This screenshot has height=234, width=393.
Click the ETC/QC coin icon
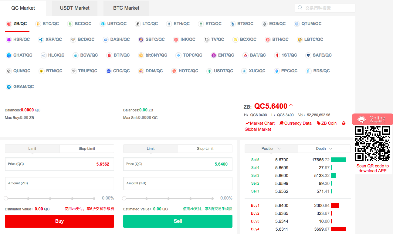click(201, 24)
